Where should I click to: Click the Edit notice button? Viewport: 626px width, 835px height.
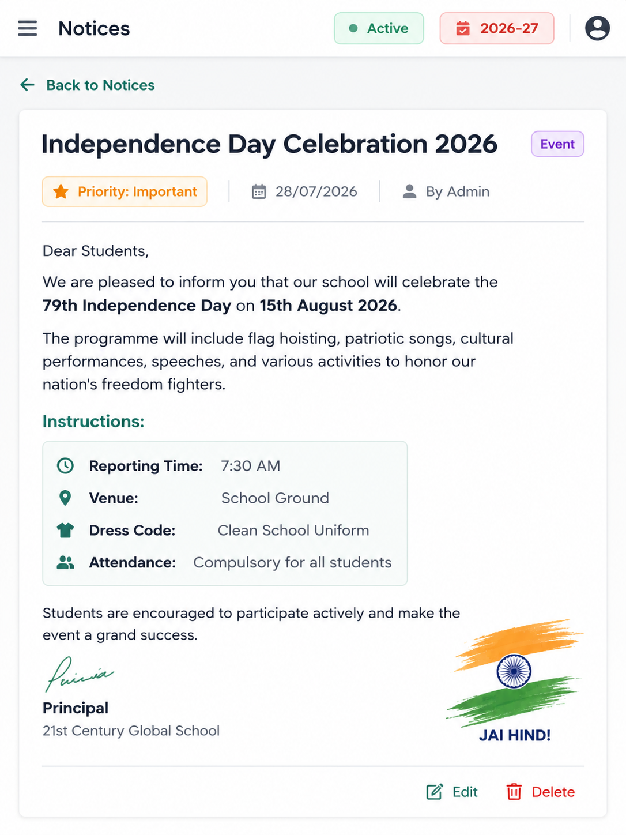coord(452,792)
